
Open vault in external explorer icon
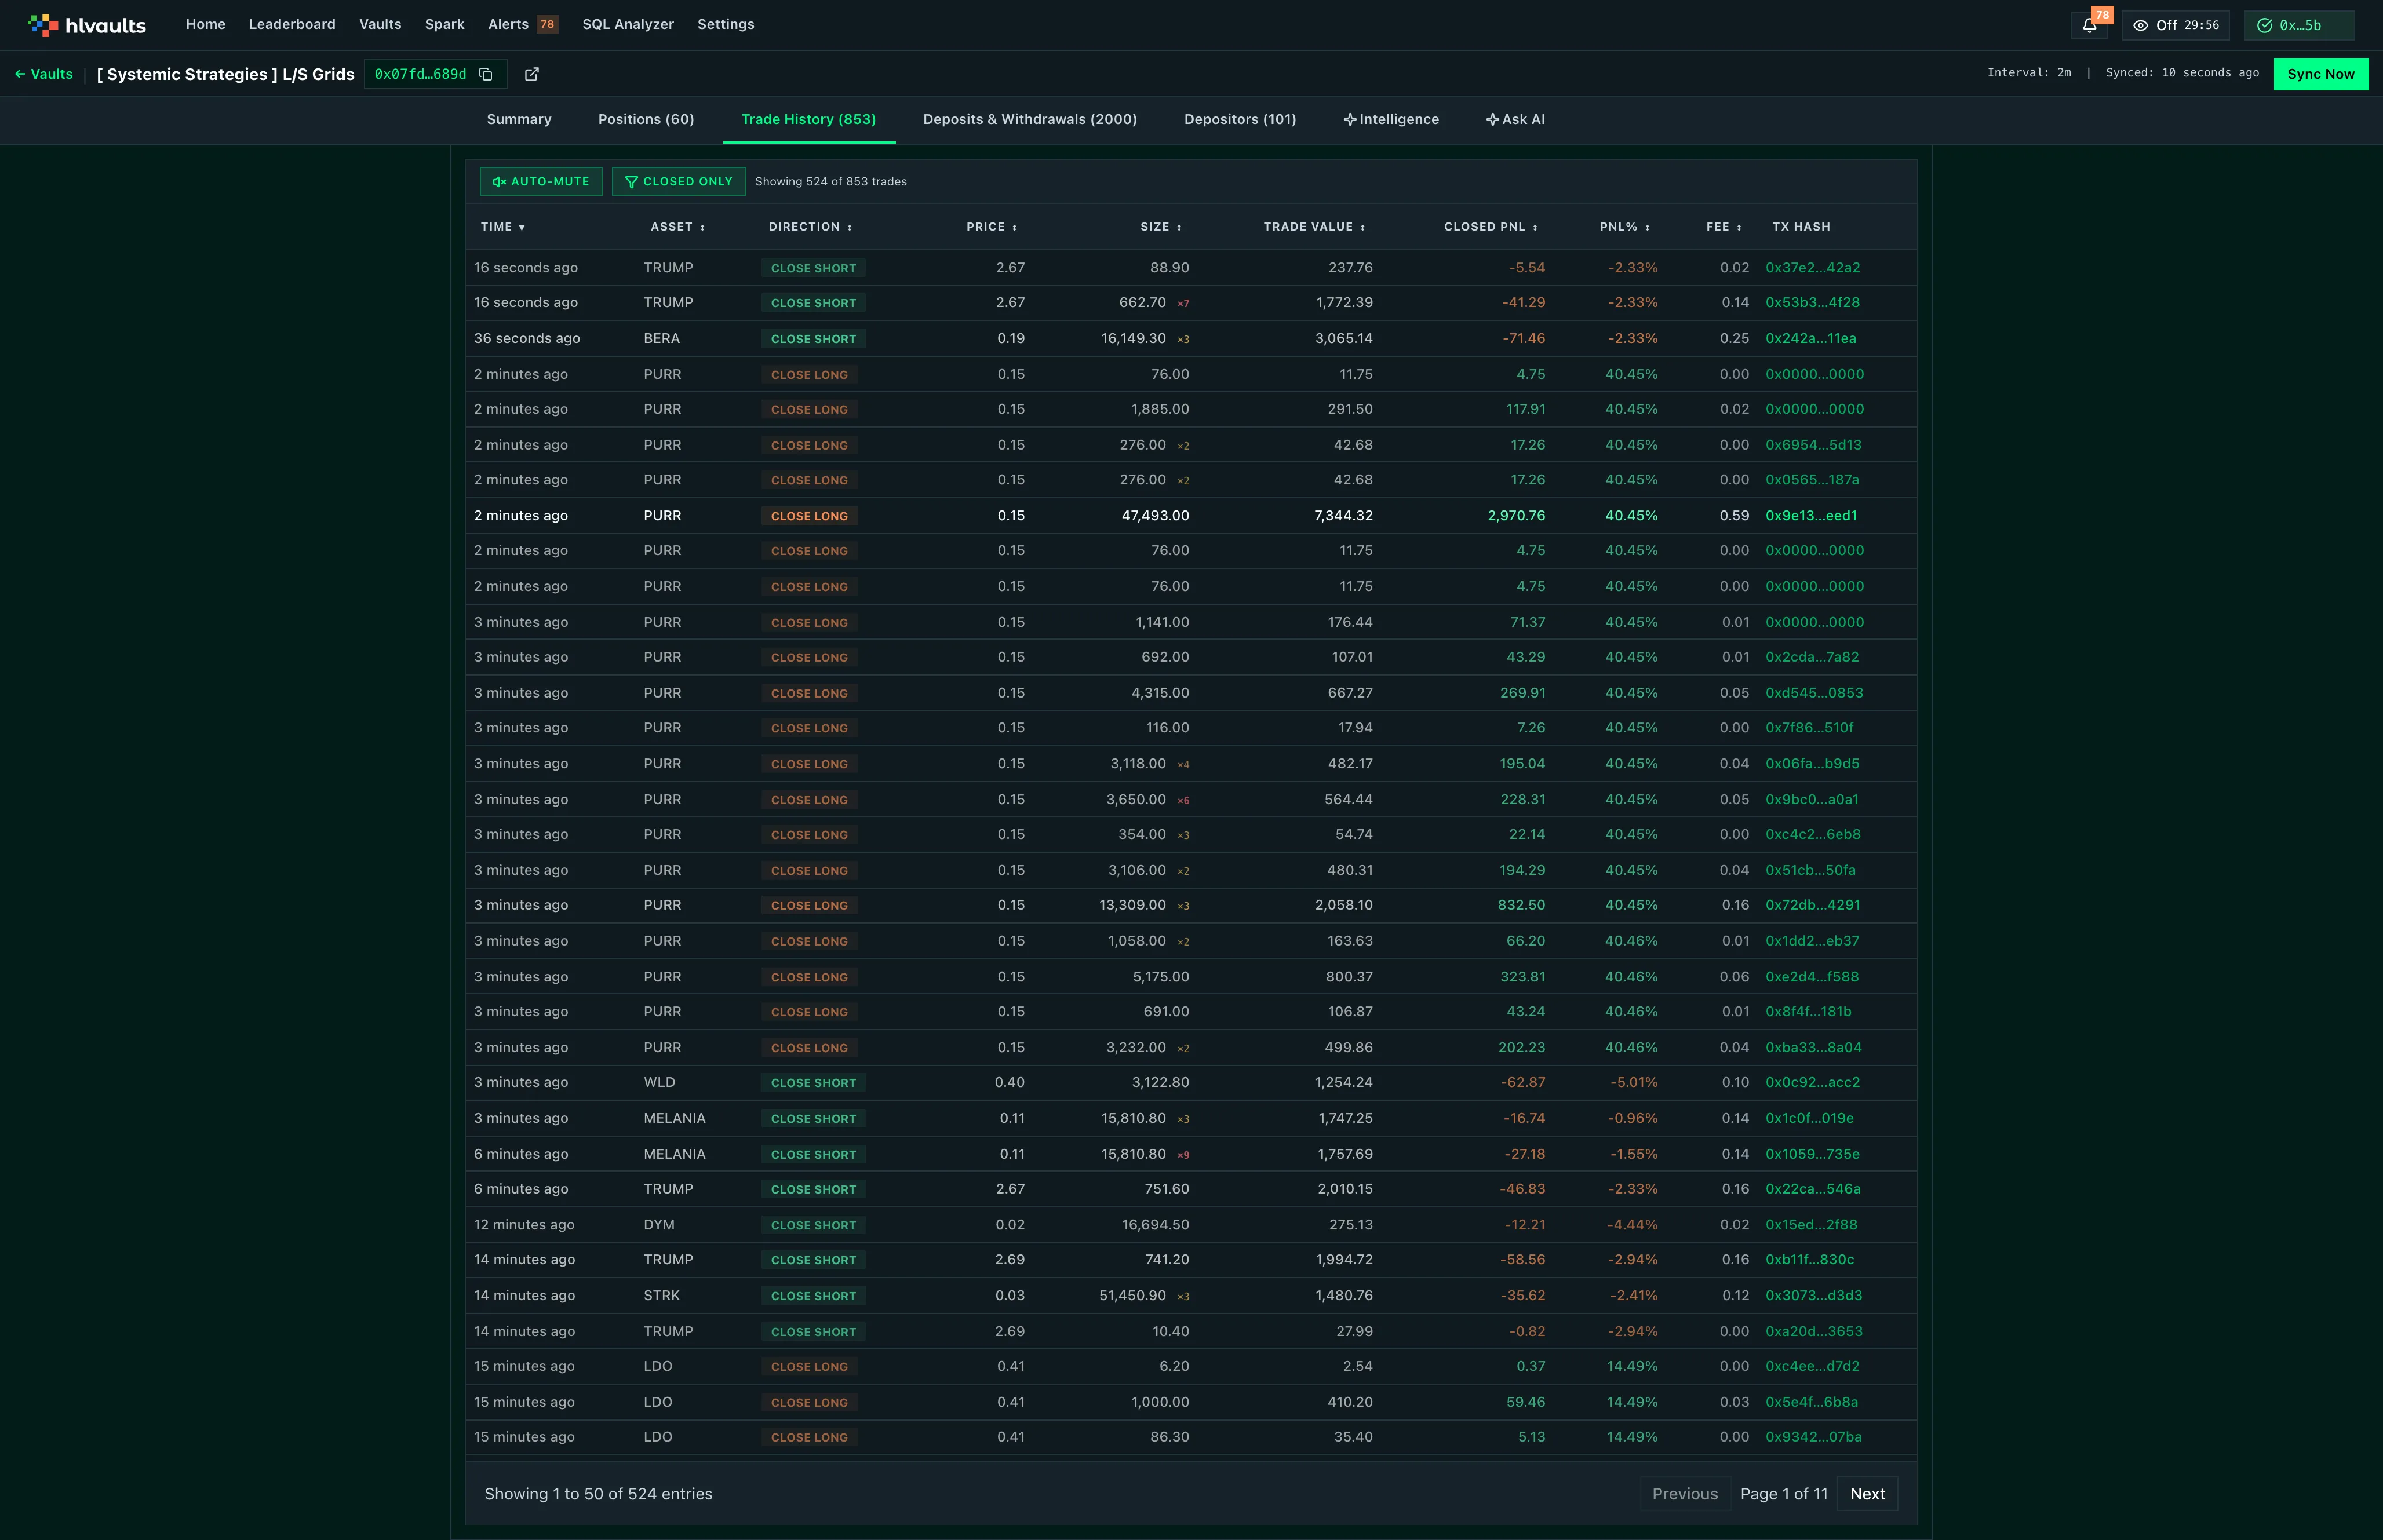tap(532, 74)
